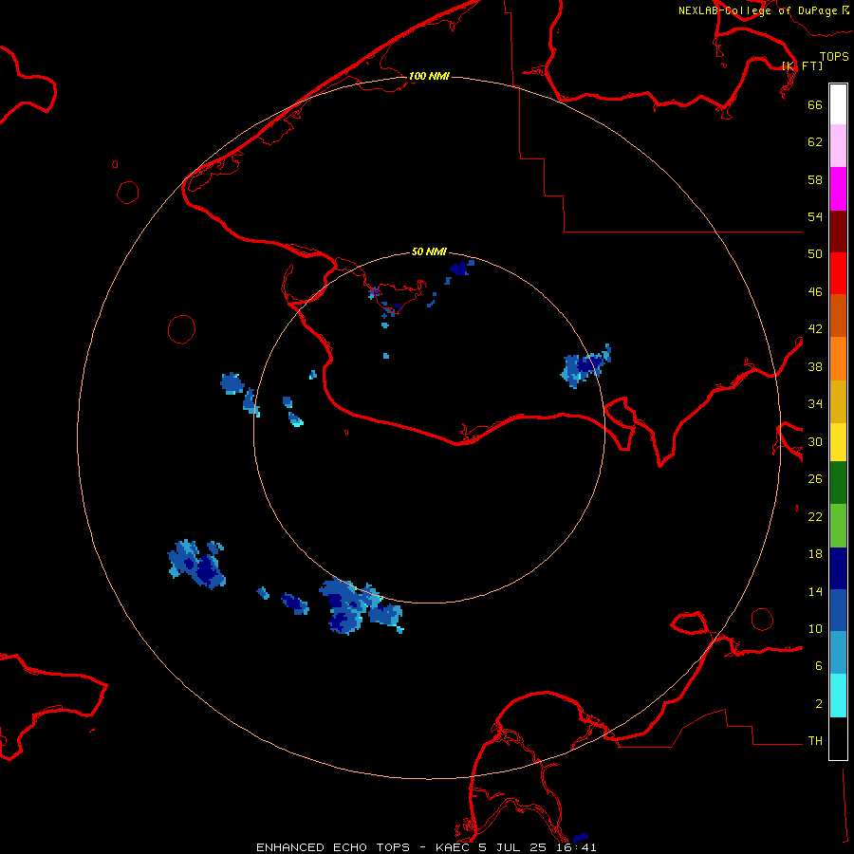Click the echo cluster on the east side of the 50 NMI ring
The image size is (854, 854).
point(585,366)
